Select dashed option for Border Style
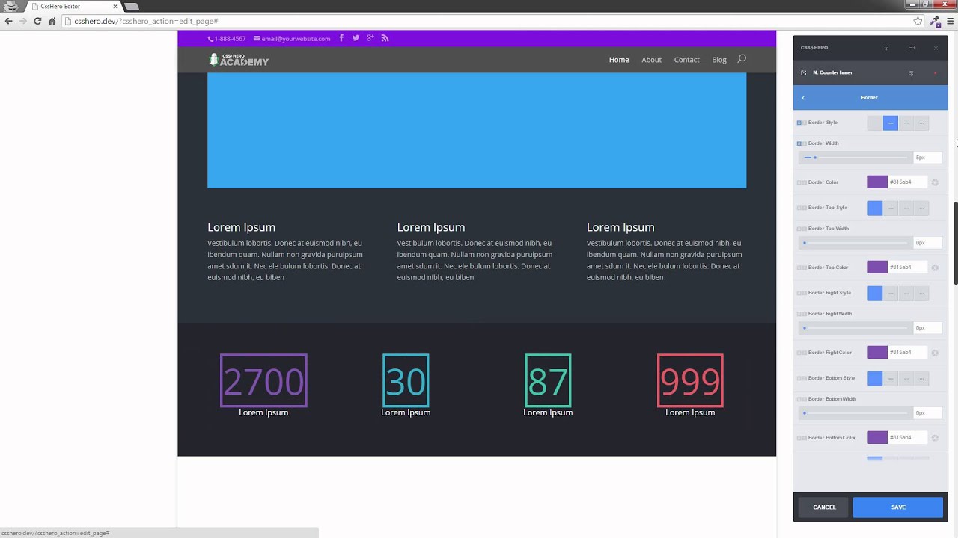The width and height of the screenshot is (958, 538). 906,123
